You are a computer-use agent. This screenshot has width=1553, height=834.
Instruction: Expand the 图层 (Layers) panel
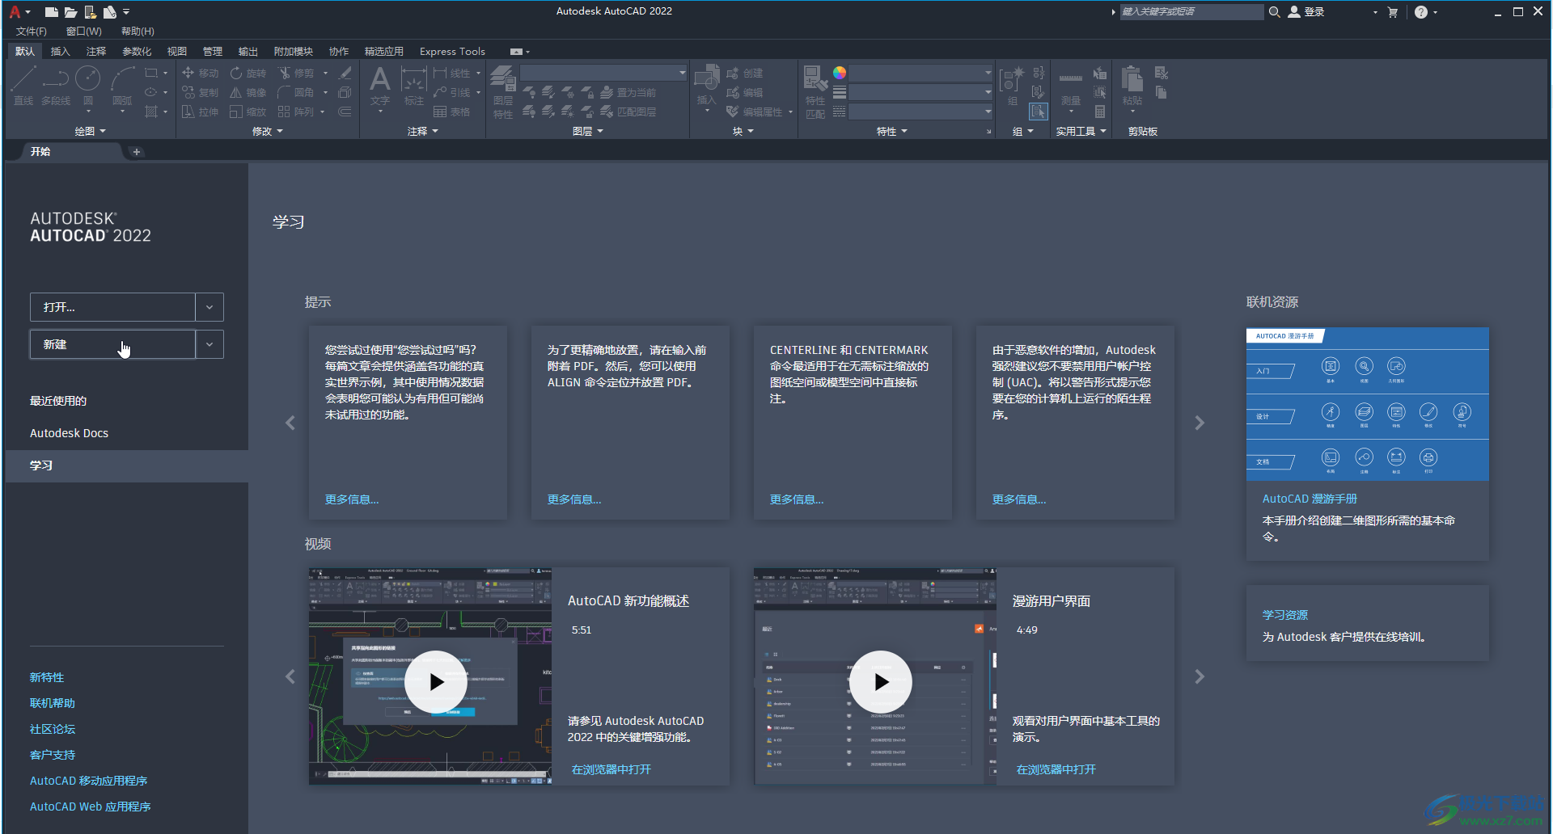(x=588, y=131)
